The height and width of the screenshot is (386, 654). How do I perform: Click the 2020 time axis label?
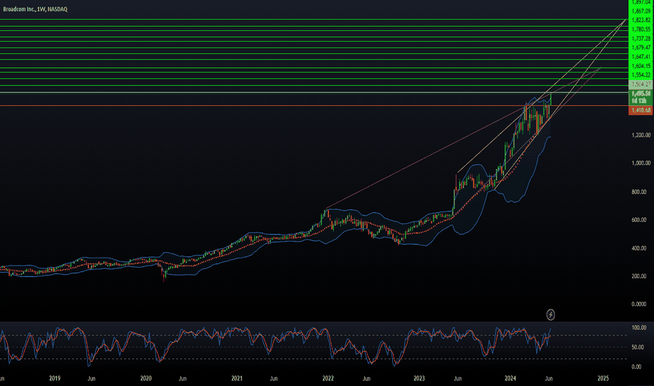coord(145,378)
